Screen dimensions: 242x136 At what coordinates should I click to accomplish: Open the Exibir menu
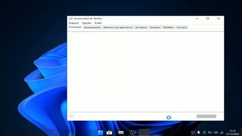98,23
